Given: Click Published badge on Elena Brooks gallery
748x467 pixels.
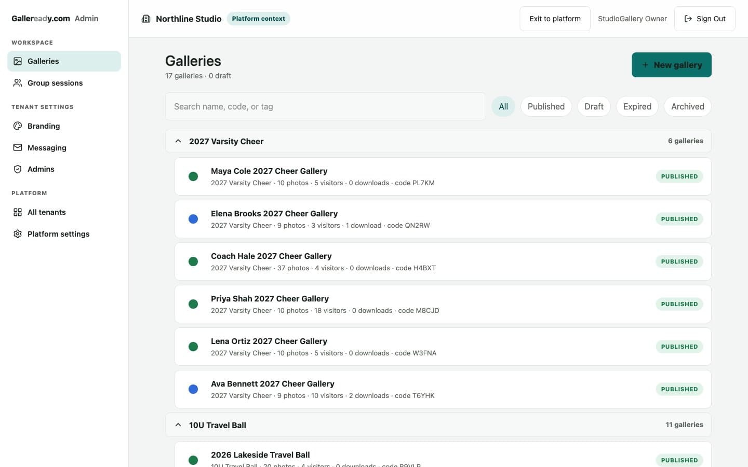Looking at the screenshot, I should point(679,219).
